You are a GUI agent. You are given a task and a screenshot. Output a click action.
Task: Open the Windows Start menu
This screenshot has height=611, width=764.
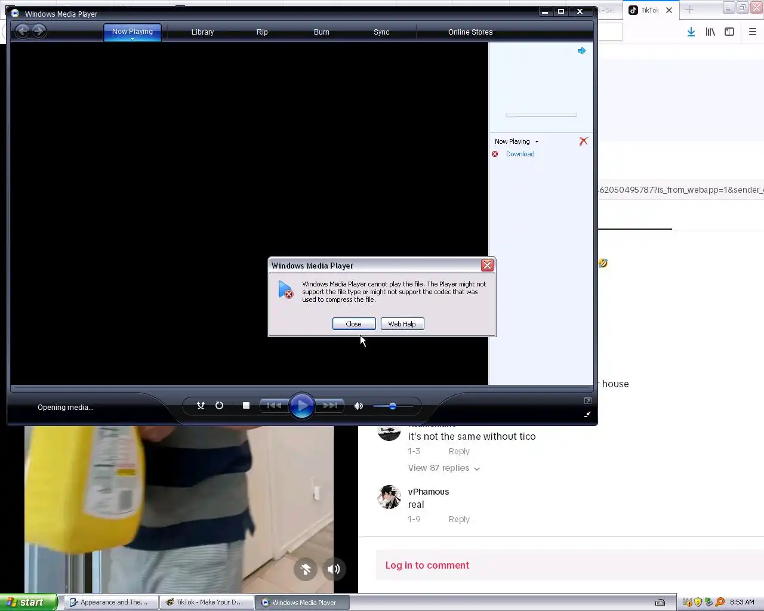click(x=29, y=602)
